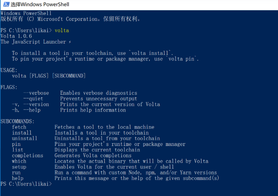Image resolution: width=278 pixels, height=196 pixels.
Task: Click the window title '选择Windows PowerShell'
Action: coord(40,4)
